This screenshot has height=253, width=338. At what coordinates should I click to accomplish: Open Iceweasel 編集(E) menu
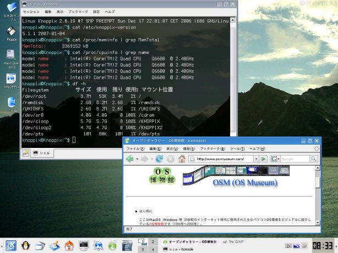(155, 149)
